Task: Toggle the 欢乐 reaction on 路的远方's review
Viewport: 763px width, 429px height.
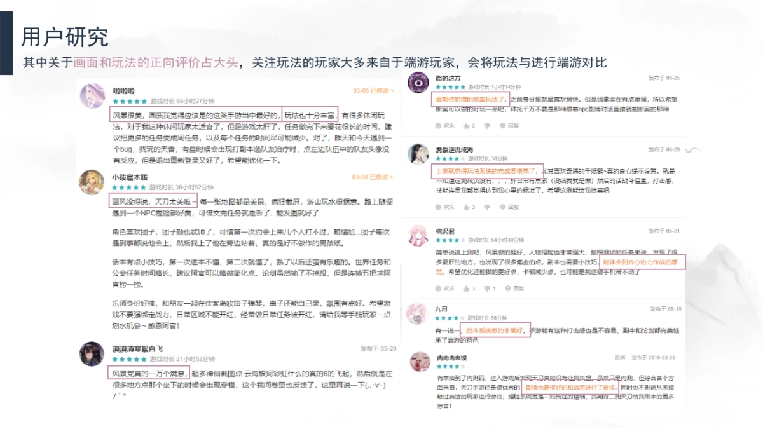Action: 439,126
